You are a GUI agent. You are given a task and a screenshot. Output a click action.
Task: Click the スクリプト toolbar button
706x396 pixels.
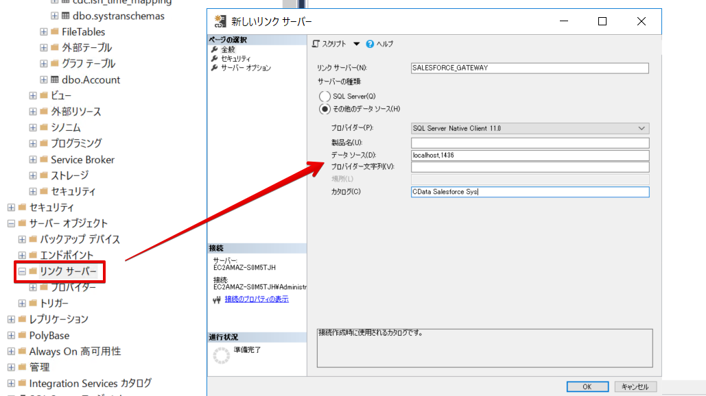[x=329, y=44]
